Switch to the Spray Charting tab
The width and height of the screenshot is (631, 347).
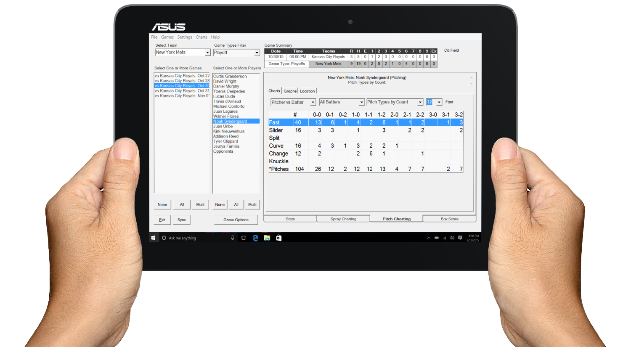click(343, 219)
